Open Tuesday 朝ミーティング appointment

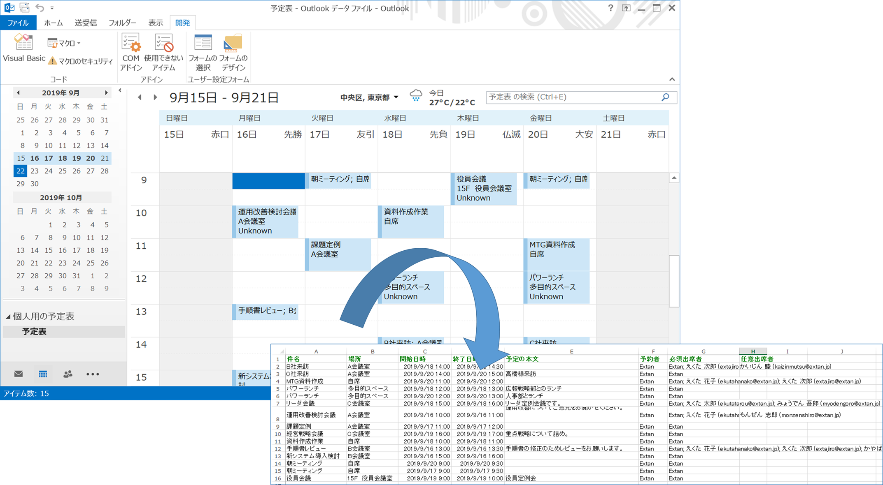tap(338, 180)
